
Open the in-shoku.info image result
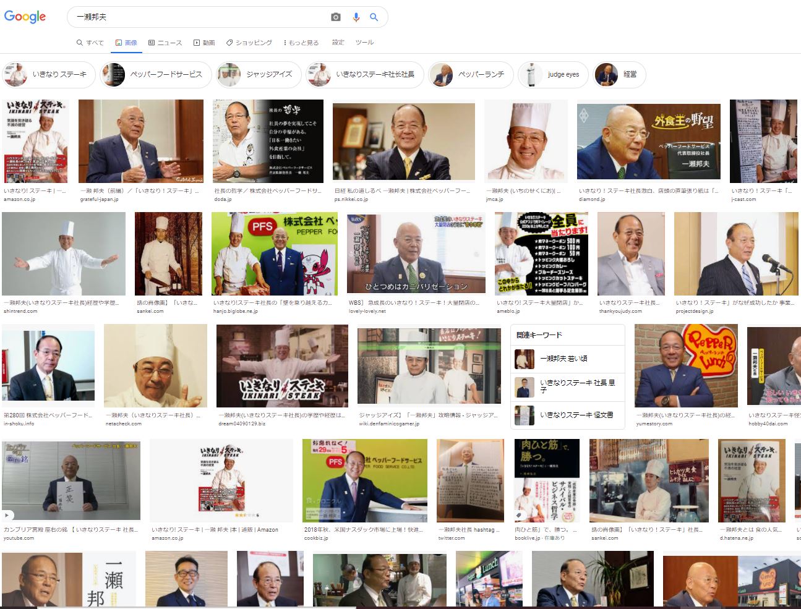(48, 366)
